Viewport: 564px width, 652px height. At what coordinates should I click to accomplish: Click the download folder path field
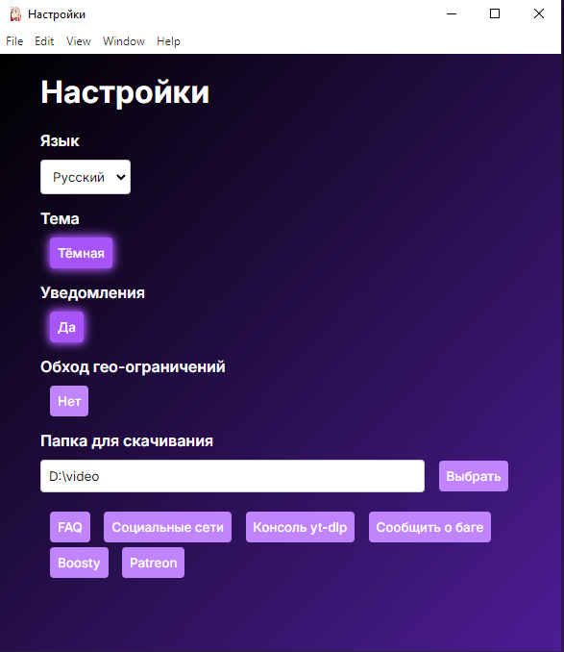(233, 476)
